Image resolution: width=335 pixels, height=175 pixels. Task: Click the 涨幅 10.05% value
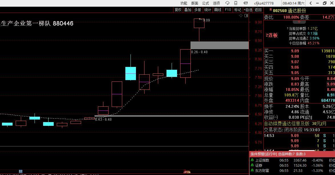click(292, 90)
